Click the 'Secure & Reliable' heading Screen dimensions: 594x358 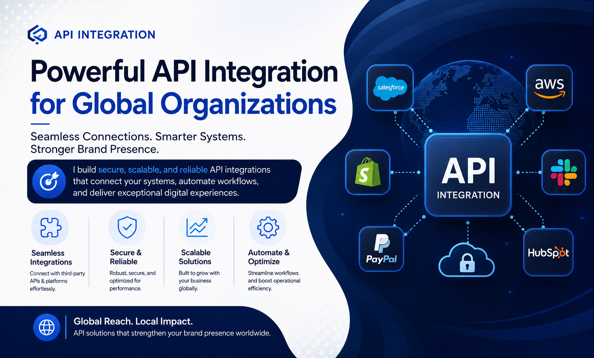(126, 257)
